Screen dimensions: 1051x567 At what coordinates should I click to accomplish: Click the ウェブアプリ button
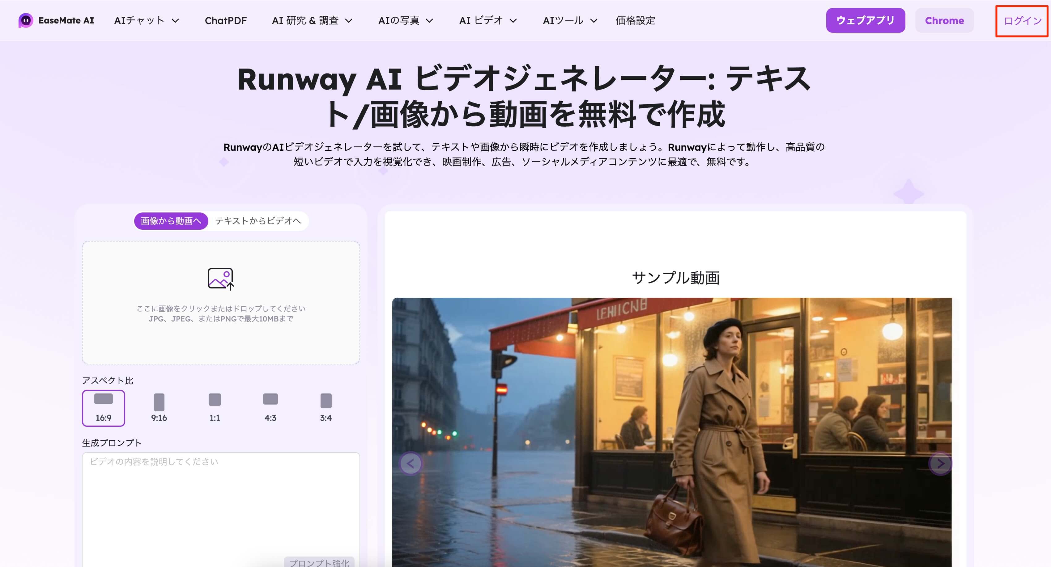[x=865, y=20]
